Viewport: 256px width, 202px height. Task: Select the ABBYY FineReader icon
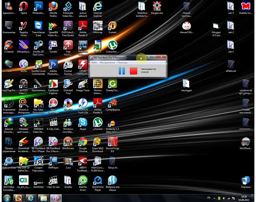pyautogui.click(x=83, y=164)
